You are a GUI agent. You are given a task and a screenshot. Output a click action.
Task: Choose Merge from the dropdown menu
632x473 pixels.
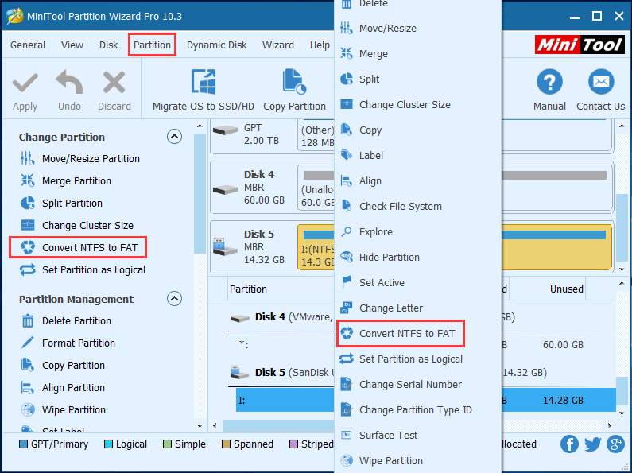pyautogui.click(x=418, y=53)
